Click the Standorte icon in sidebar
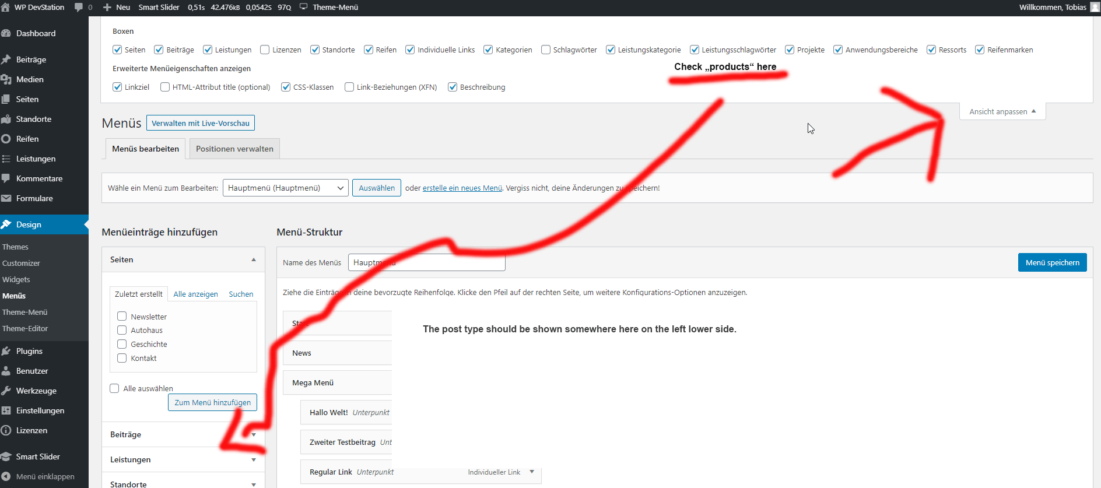The height and width of the screenshot is (488, 1101). tap(6, 119)
